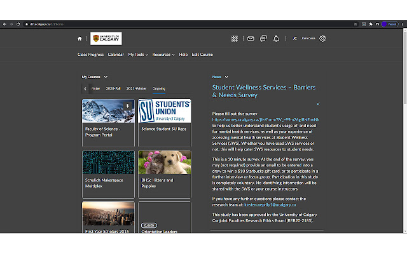Open Student Wellness Services survey news title
The image size is (407, 254).
(264, 91)
